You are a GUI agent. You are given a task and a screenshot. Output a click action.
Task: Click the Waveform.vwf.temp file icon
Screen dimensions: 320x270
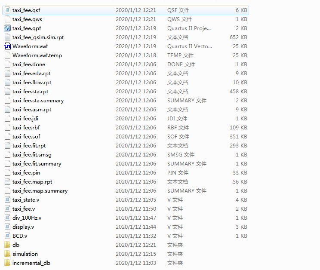(7, 55)
